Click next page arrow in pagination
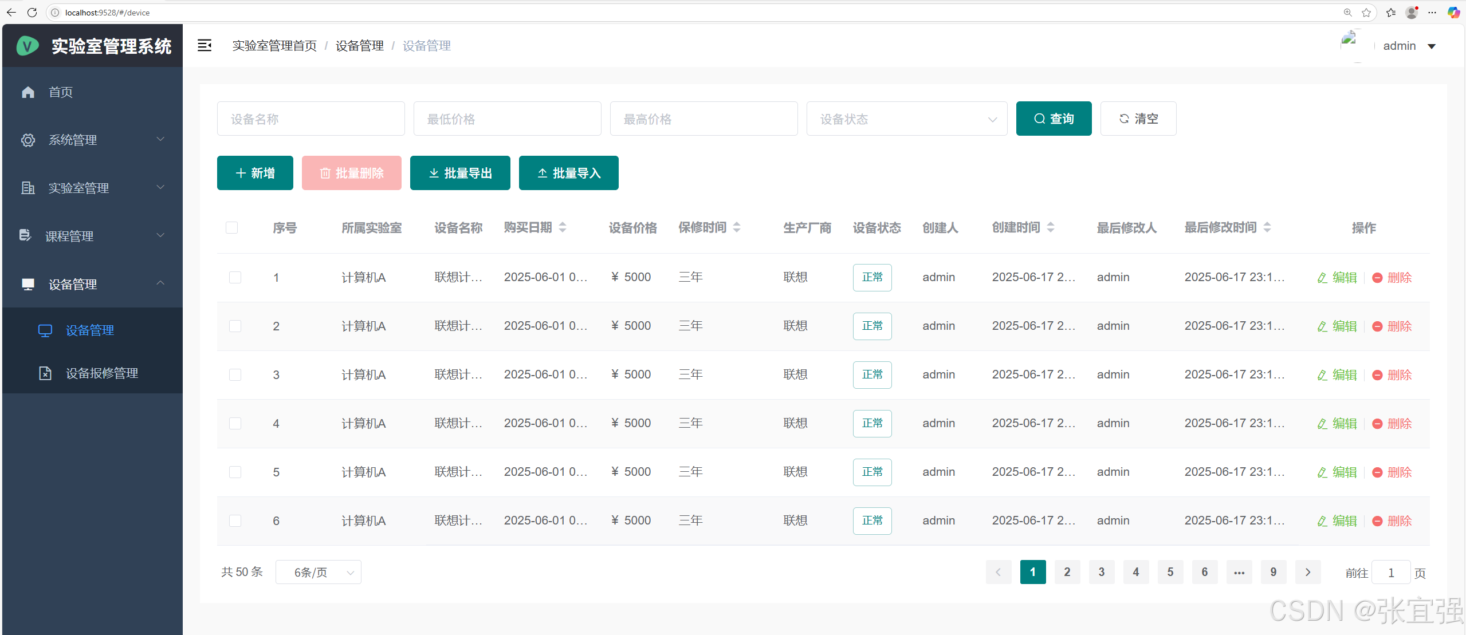 pyautogui.click(x=1307, y=572)
